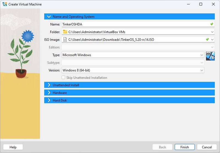Open the Type dropdown showing Microsoft Windows
The height and width of the screenshot is (153, 220).
[133, 55]
